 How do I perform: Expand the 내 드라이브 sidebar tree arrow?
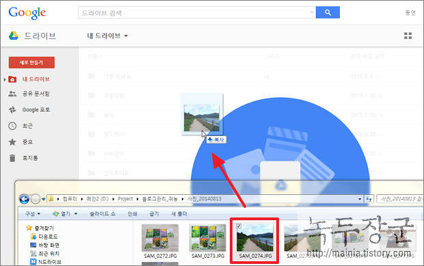point(5,79)
